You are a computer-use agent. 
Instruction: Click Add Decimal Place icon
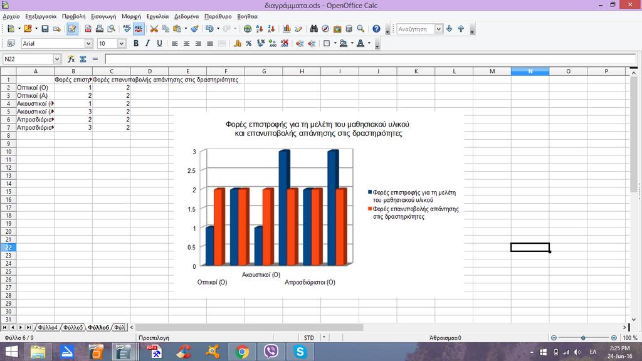click(x=273, y=43)
